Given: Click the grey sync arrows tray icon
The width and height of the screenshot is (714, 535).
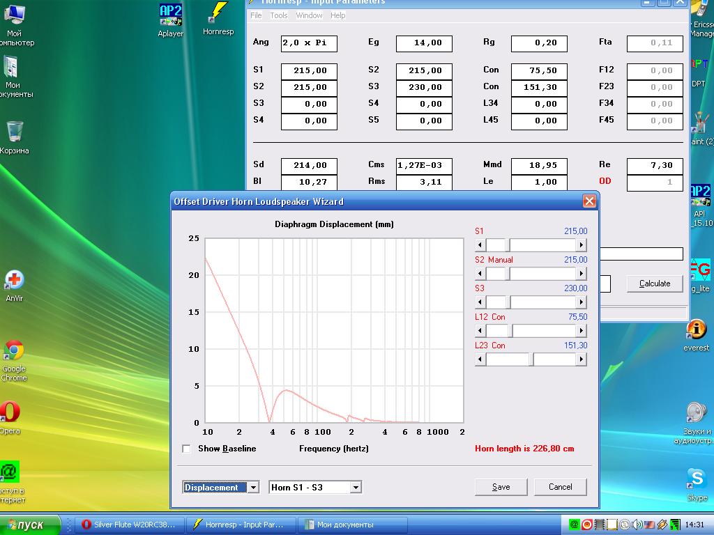Looking at the screenshot, I should click(625, 525).
